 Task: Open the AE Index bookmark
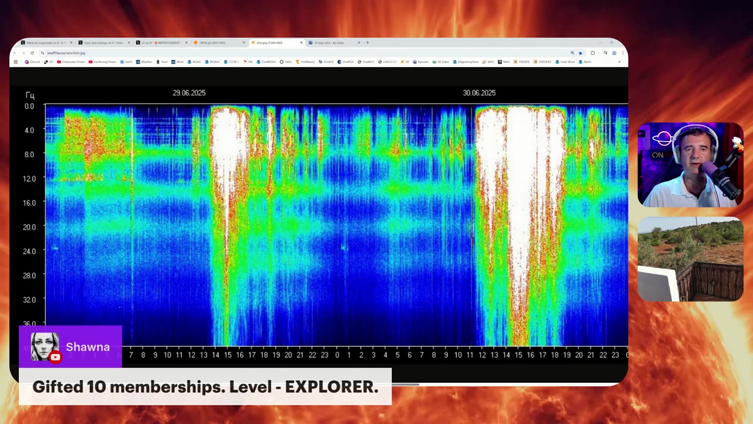coord(441,61)
